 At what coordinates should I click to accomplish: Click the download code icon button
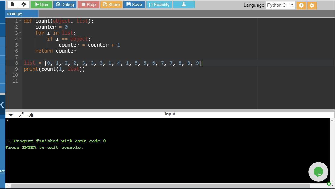point(184,5)
